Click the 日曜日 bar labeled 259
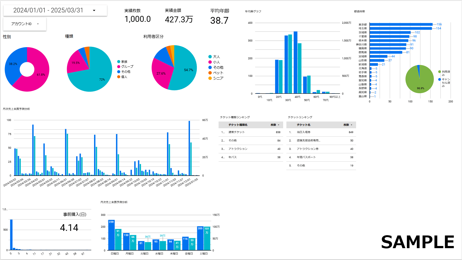 coord(111,235)
